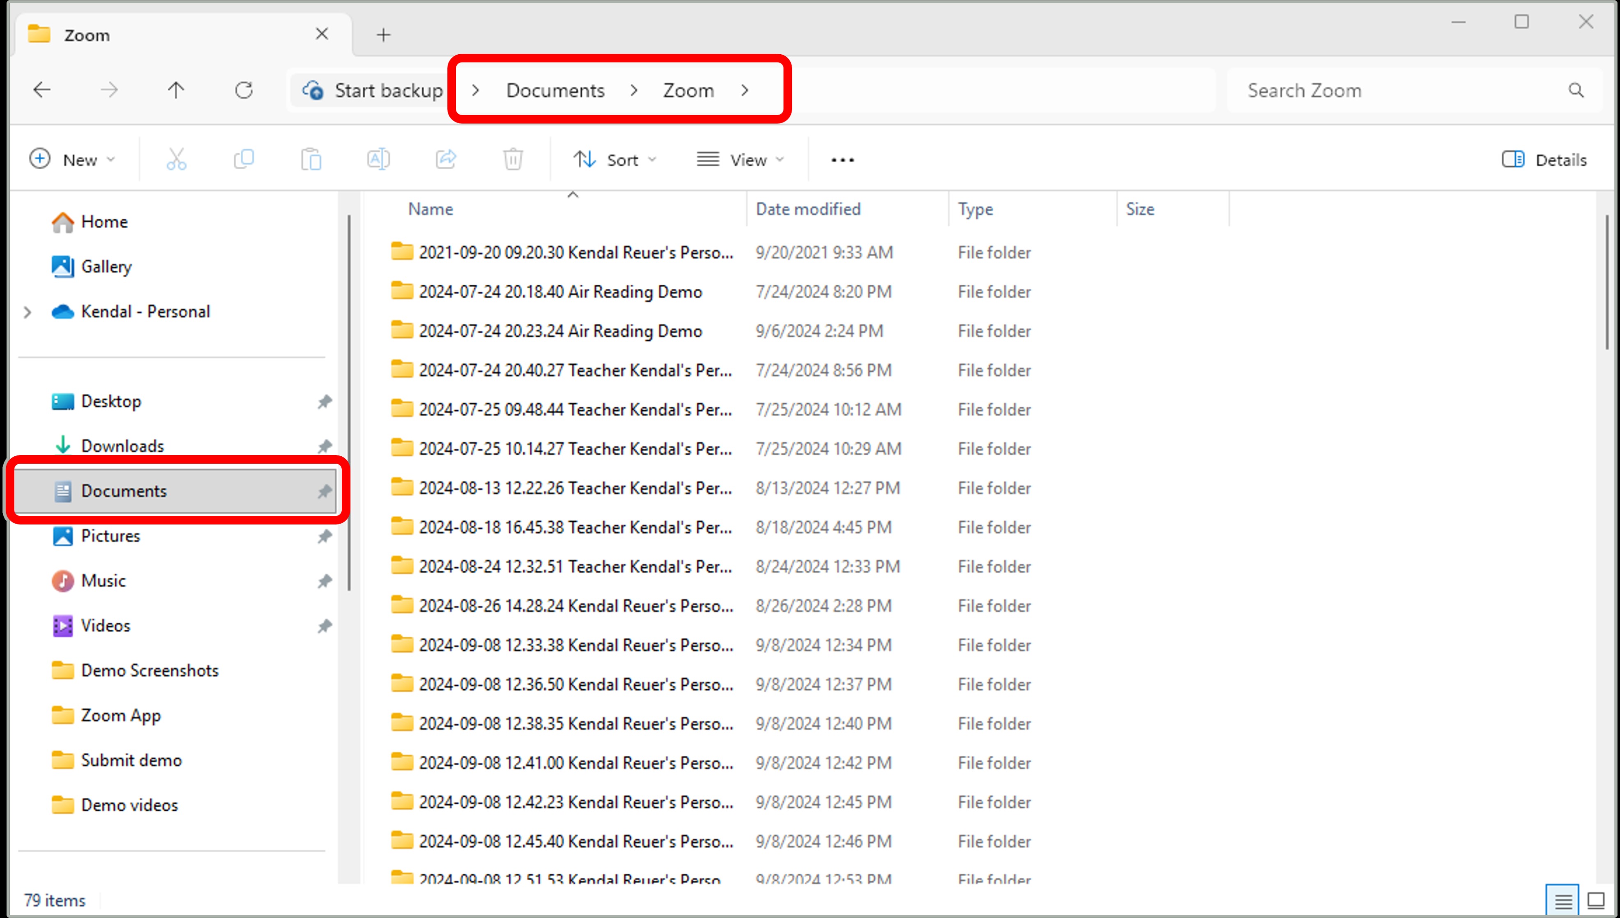Viewport: 1620px width, 918px height.
Task: Refresh the current folder view
Action: pyautogui.click(x=244, y=90)
